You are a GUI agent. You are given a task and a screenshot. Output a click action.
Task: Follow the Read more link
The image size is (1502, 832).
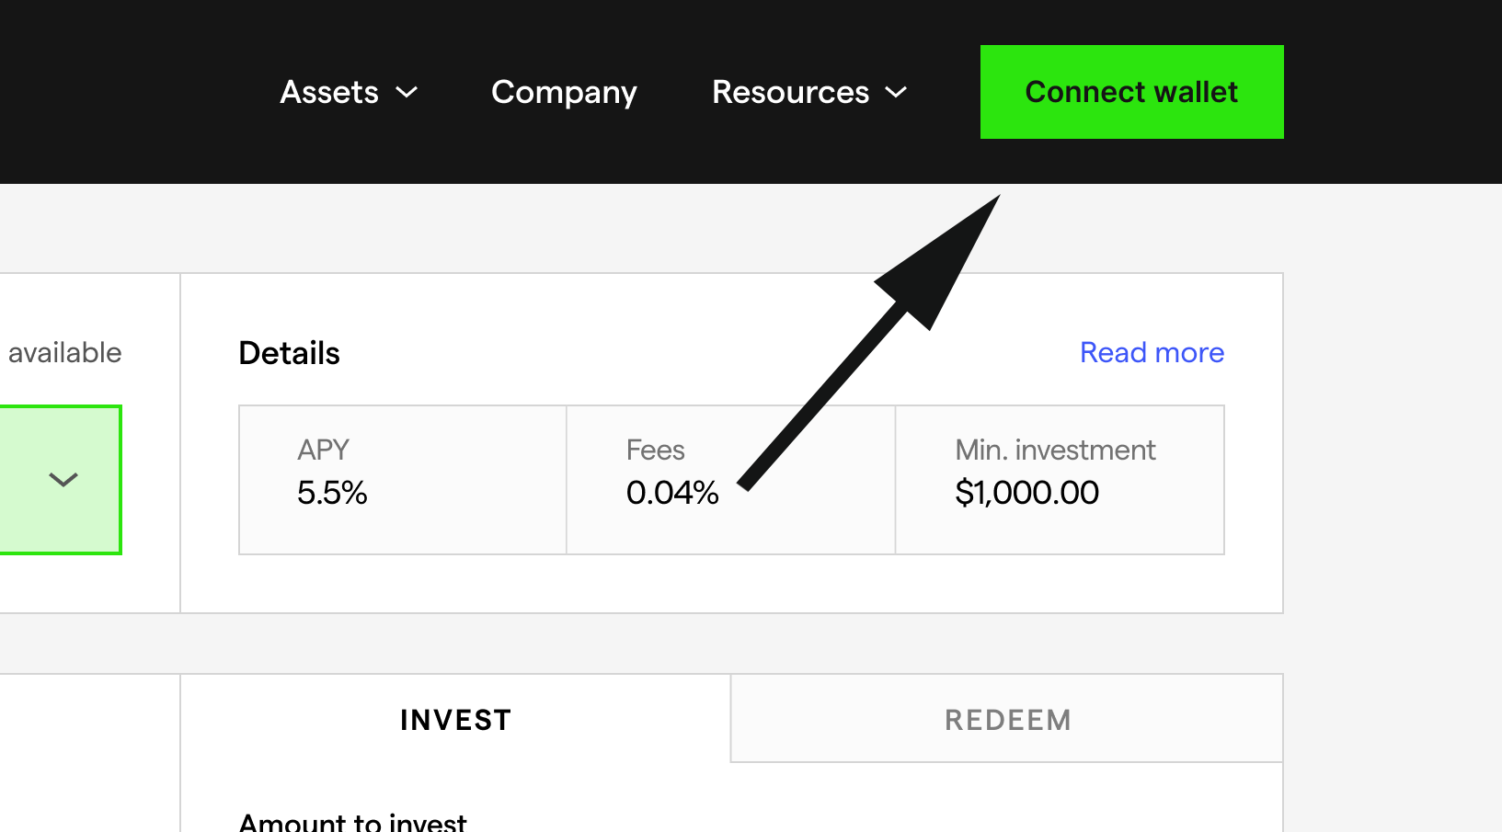pos(1152,352)
